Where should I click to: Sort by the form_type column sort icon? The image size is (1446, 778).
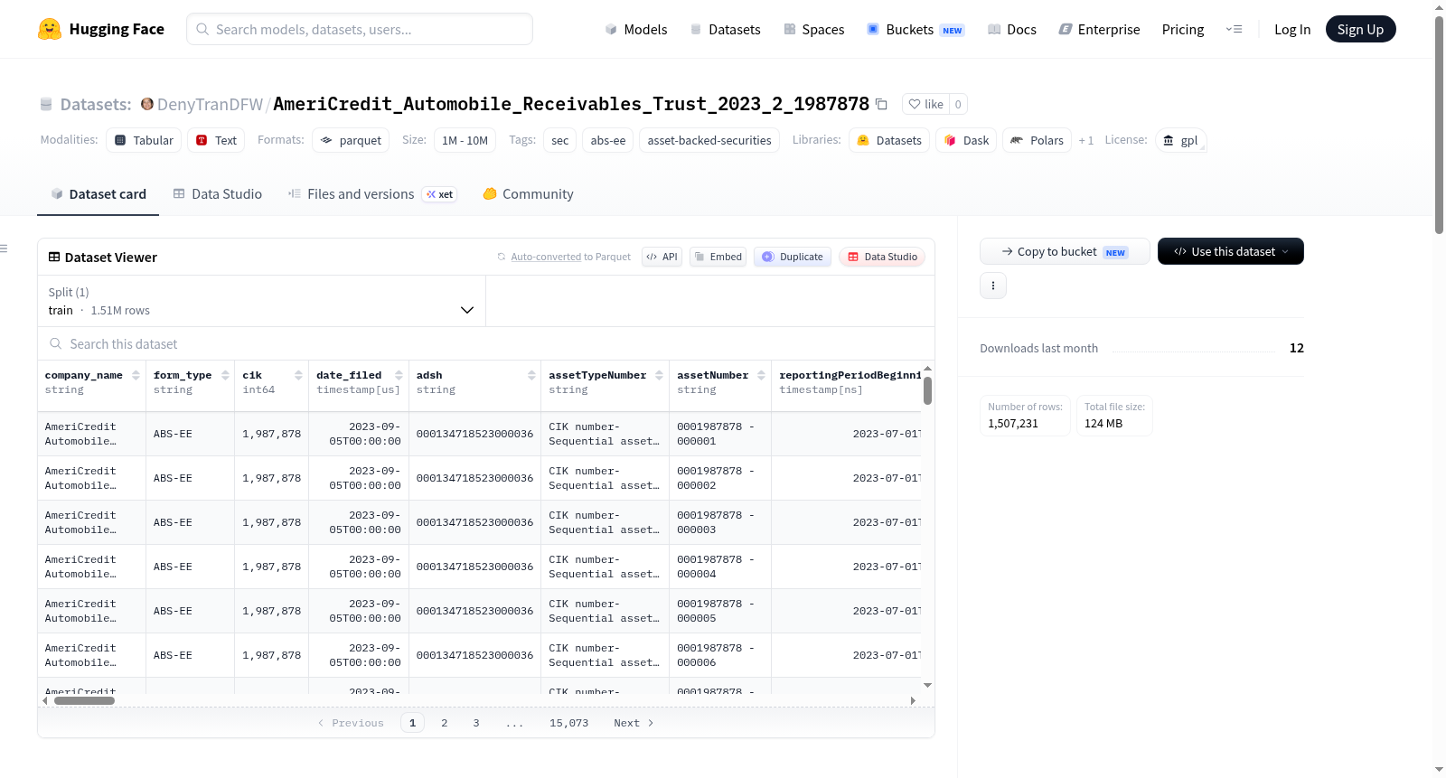pos(224,375)
